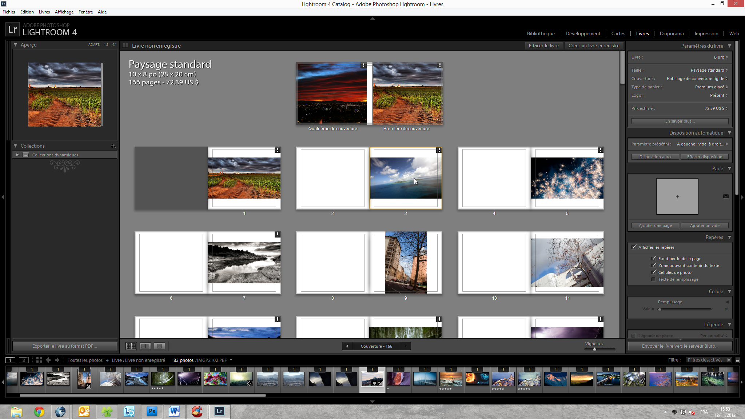This screenshot has width=745, height=419.
Task: Uncheck Zone pouvant contenir du texte
Action: [x=654, y=266]
